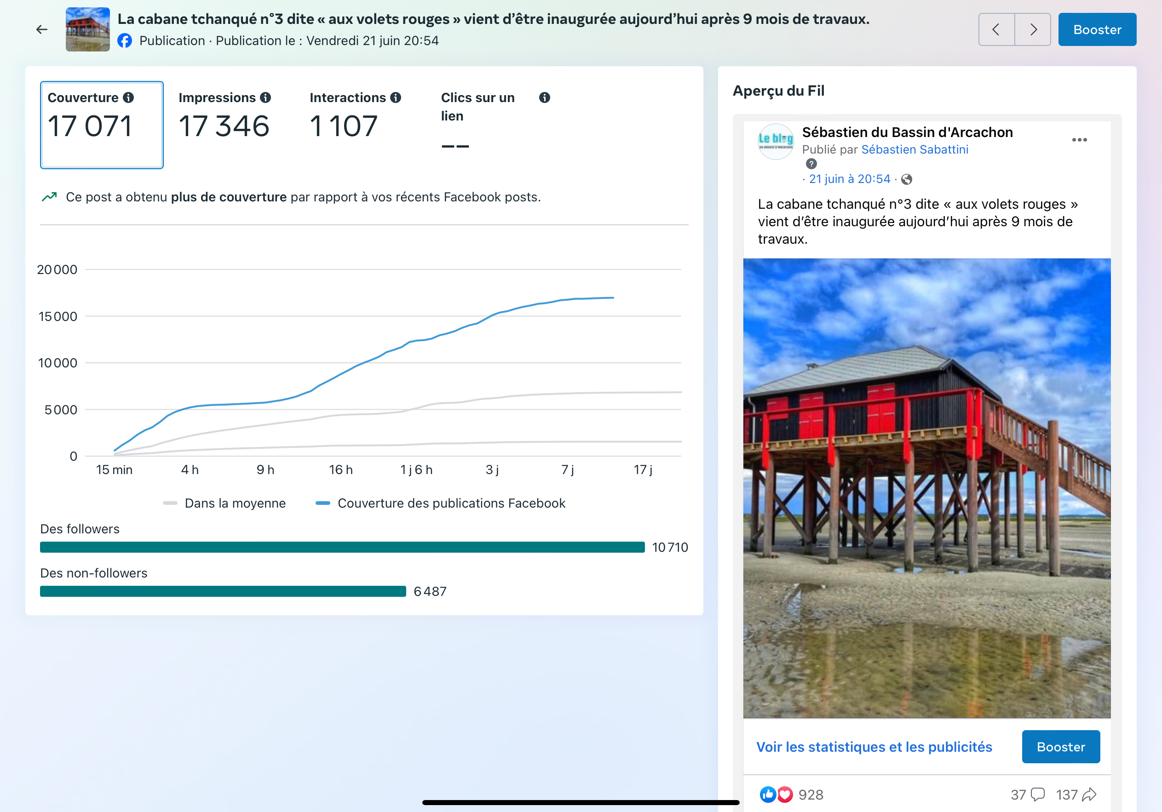Open Sébastien Sabattini profile link
1162x812 pixels.
tap(915, 149)
